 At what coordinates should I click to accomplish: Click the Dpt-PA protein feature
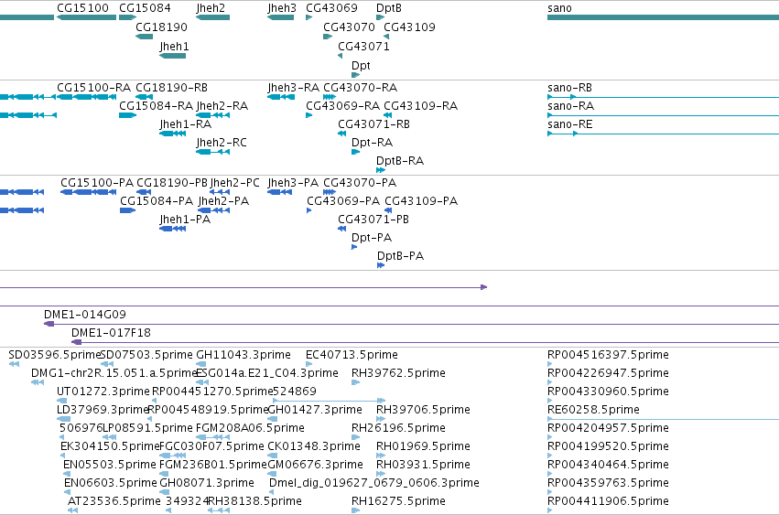tap(354, 247)
